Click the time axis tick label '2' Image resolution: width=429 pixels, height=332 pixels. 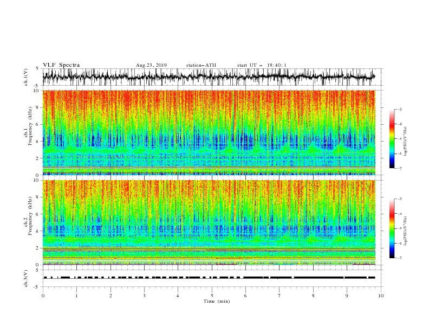(x=110, y=296)
